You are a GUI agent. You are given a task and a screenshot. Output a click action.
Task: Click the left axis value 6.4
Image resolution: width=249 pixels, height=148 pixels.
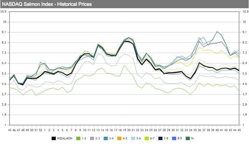4,63
